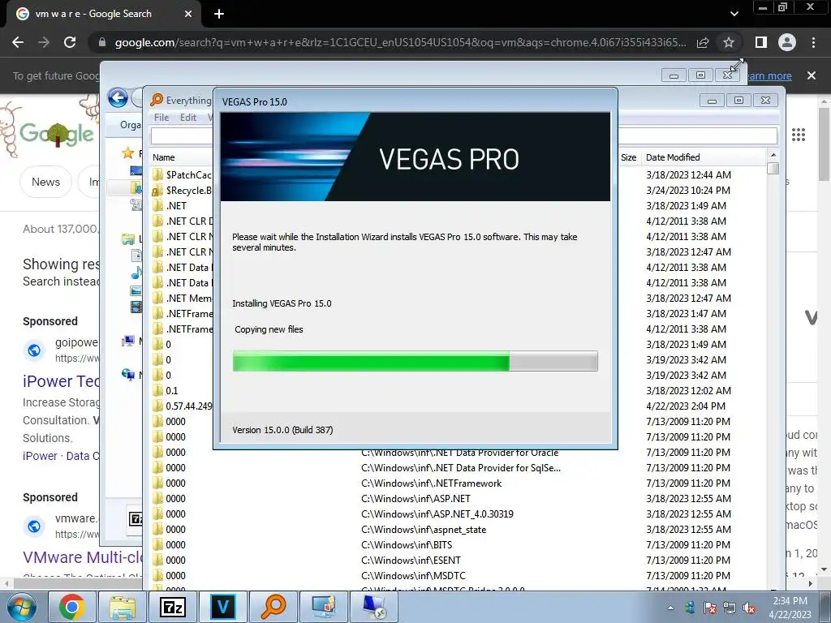Click VEGAS Pro installation progress bar
The width and height of the screenshot is (831, 623).
pos(415,361)
